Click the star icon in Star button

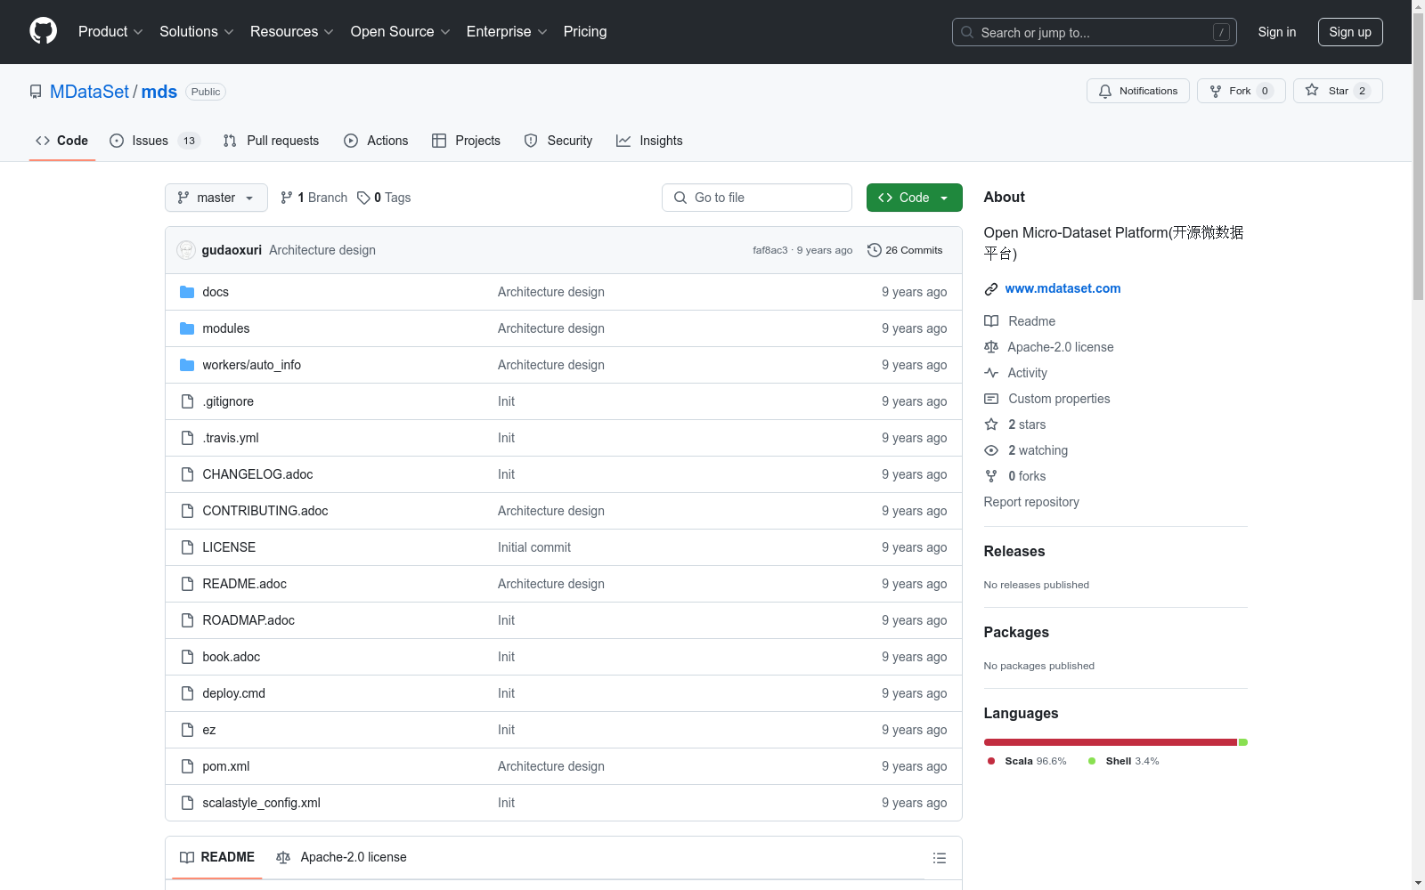(x=1312, y=90)
